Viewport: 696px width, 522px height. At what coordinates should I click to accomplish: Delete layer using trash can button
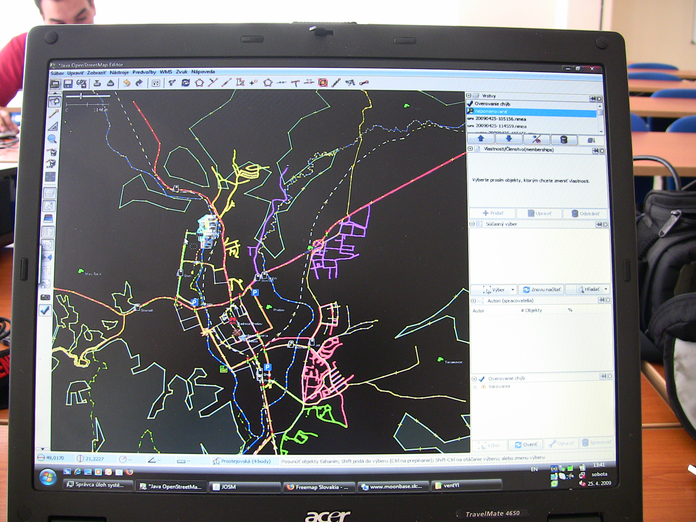click(564, 140)
